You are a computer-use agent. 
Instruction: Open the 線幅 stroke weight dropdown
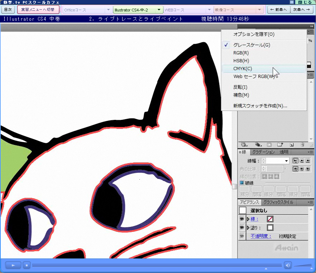(286, 161)
